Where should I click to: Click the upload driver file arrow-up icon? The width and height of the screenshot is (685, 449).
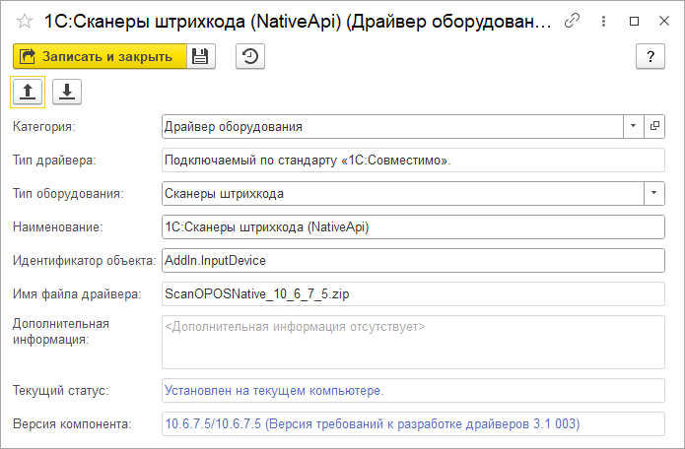click(28, 92)
